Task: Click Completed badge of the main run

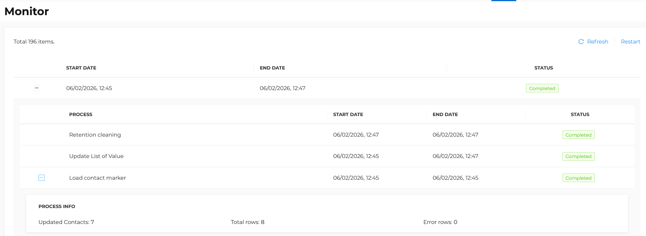Action: 542,88
